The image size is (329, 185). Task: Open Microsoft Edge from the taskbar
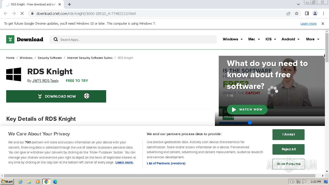click(x=55, y=182)
